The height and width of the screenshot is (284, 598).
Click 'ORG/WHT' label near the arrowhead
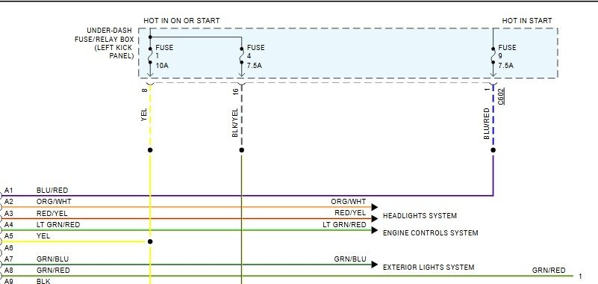click(x=348, y=202)
